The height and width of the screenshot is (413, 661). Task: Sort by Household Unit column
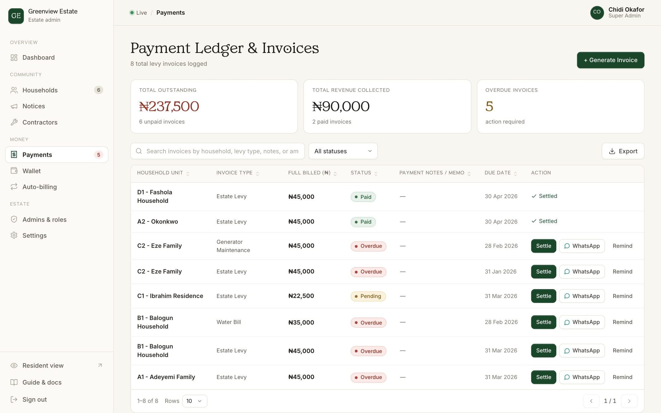pyautogui.click(x=163, y=173)
